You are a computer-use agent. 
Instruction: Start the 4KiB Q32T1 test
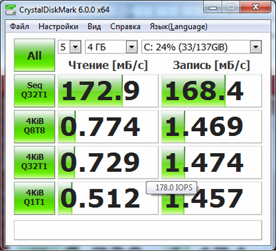pos(34,162)
